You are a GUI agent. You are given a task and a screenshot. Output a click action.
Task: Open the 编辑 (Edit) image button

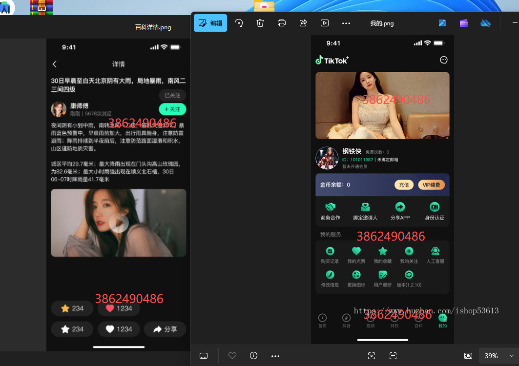coord(210,23)
